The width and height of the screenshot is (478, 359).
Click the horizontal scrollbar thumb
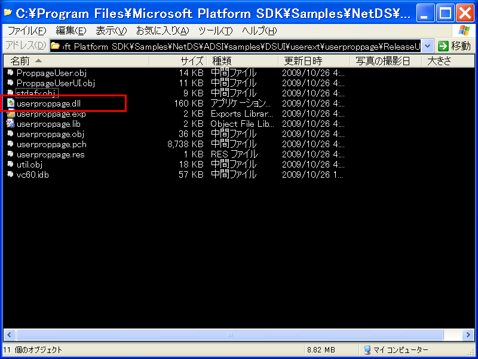click(x=230, y=335)
